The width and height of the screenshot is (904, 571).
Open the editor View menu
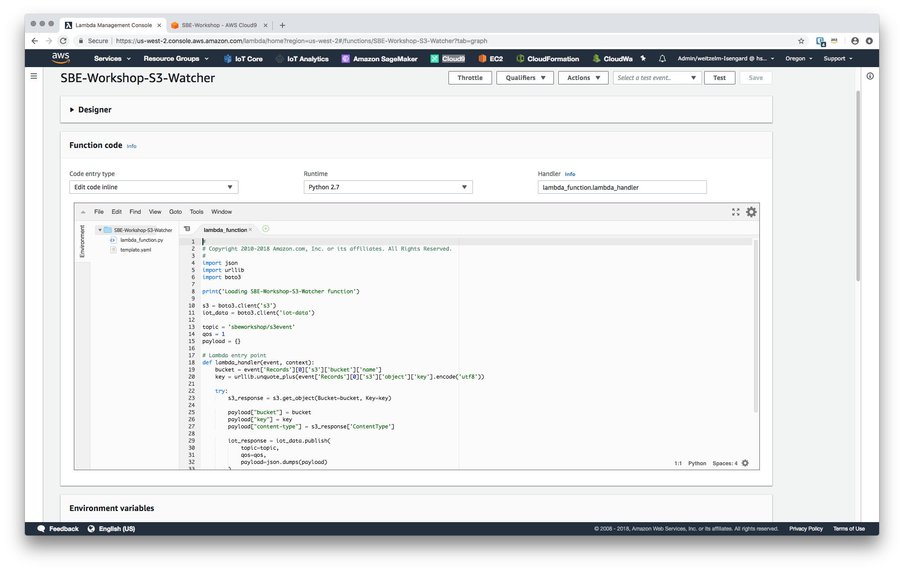155,212
